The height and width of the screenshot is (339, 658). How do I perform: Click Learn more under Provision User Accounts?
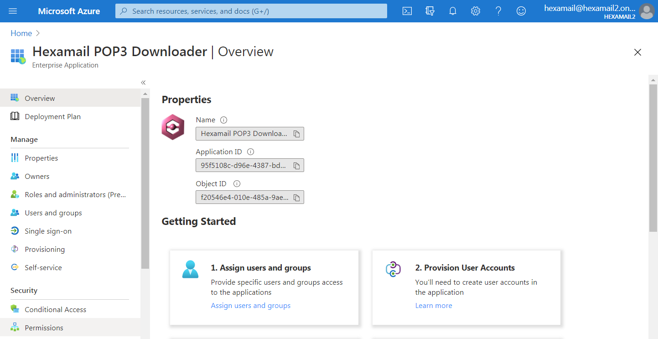tap(433, 306)
